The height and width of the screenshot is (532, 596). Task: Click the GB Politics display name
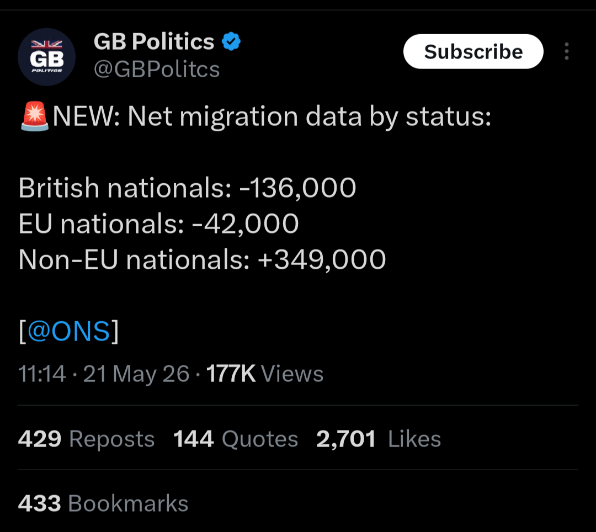tap(154, 41)
